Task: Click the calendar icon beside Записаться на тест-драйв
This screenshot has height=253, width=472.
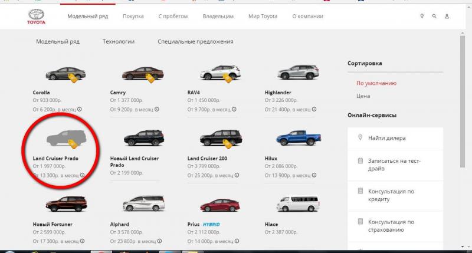Action: click(x=360, y=160)
